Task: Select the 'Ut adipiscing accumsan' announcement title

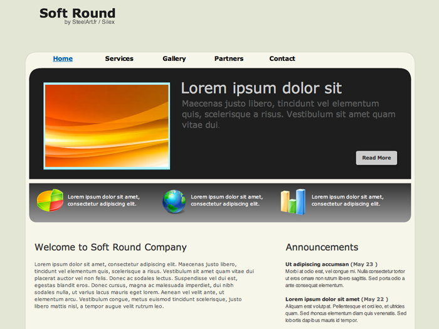Action: [317, 264]
